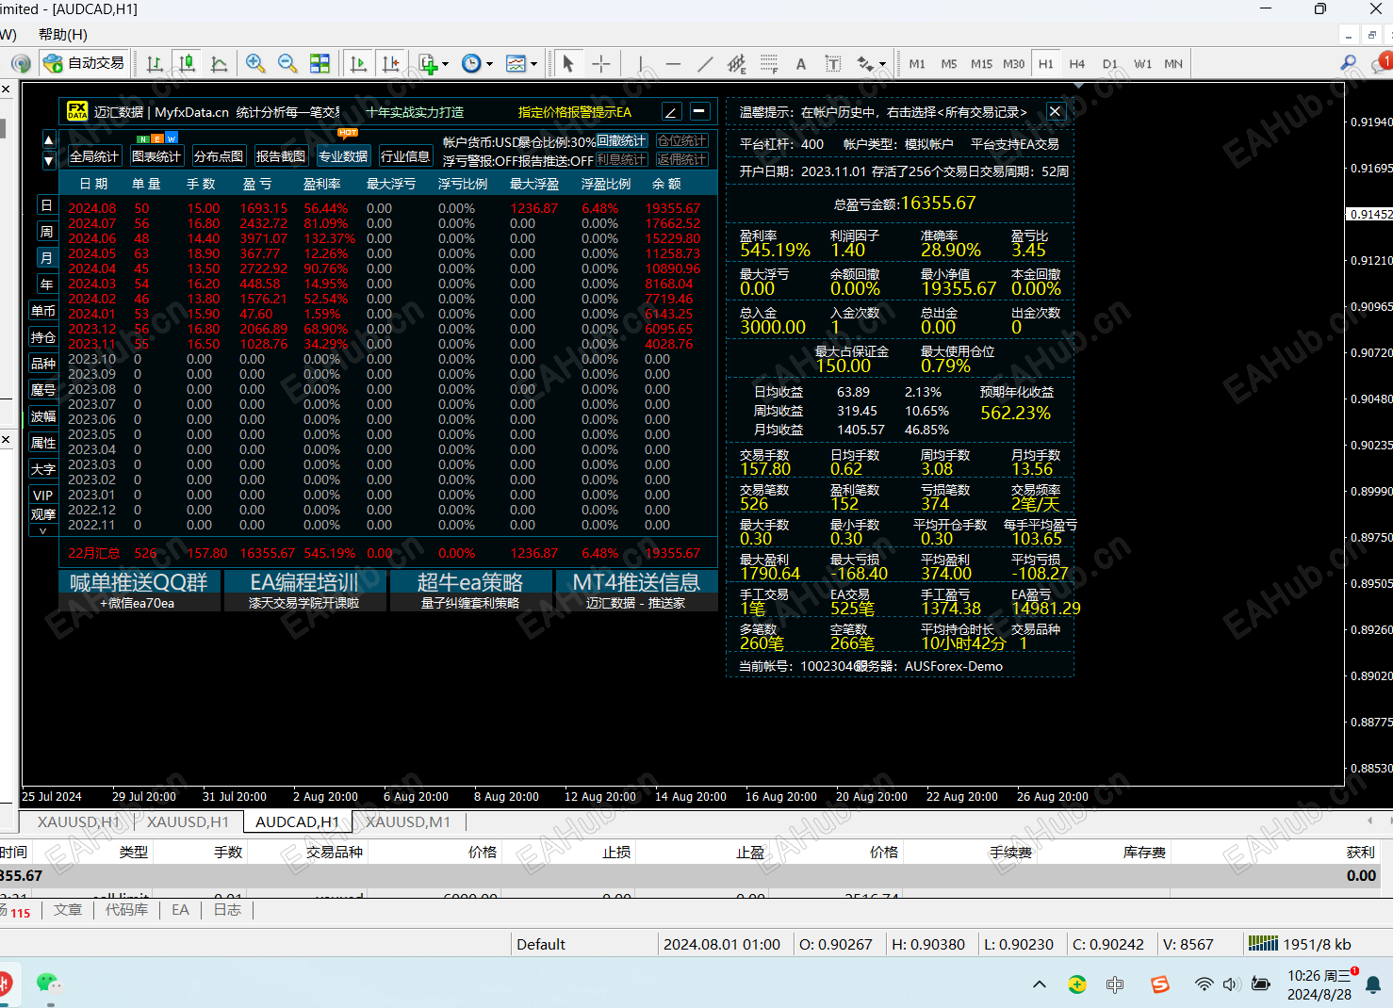Select the text A tool

[x=801, y=63]
